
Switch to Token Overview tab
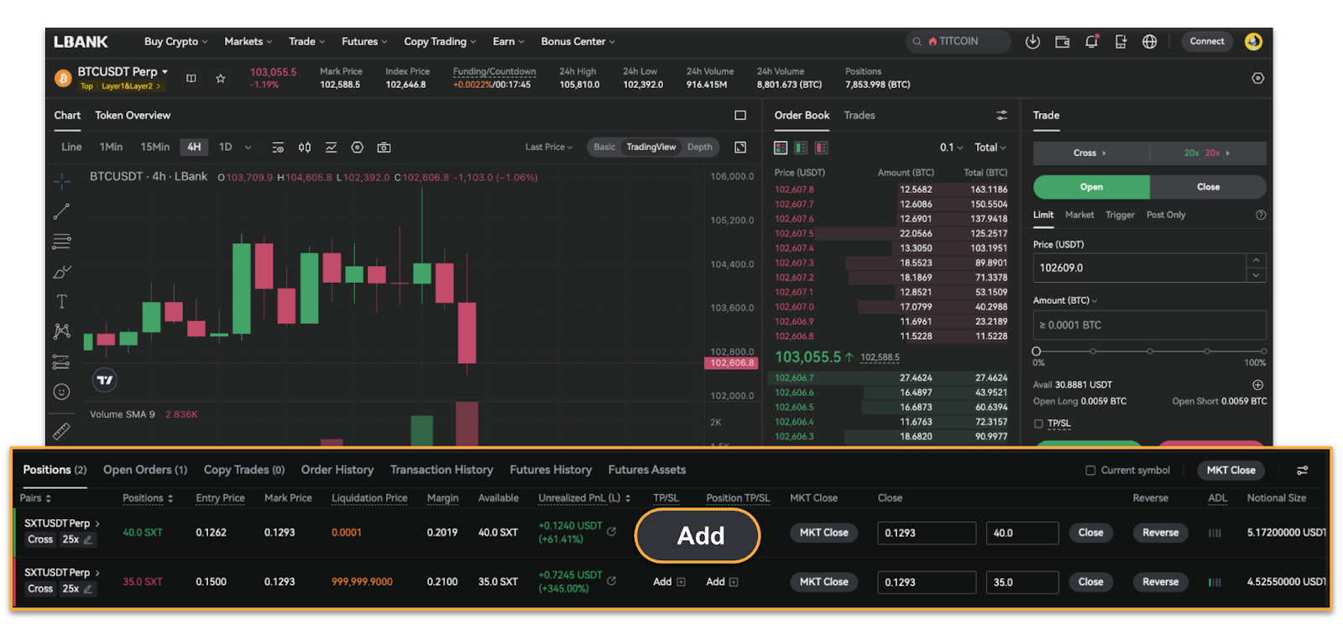coord(133,115)
